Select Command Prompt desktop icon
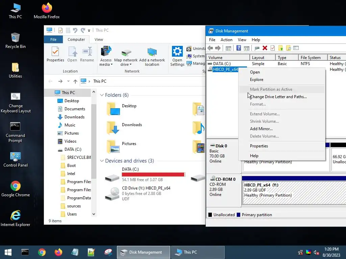 pos(15,132)
